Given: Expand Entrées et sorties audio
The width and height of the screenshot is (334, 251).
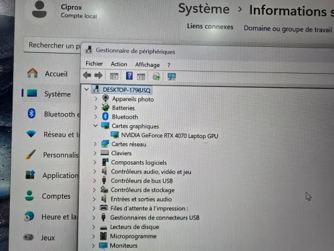Looking at the screenshot, I should pos(94,199).
